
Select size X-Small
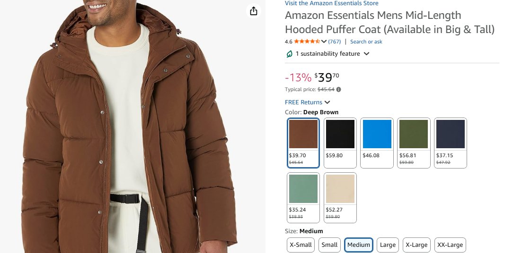[301, 245]
